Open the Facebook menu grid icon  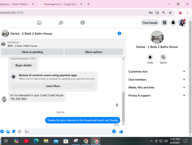[x=164, y=23]
